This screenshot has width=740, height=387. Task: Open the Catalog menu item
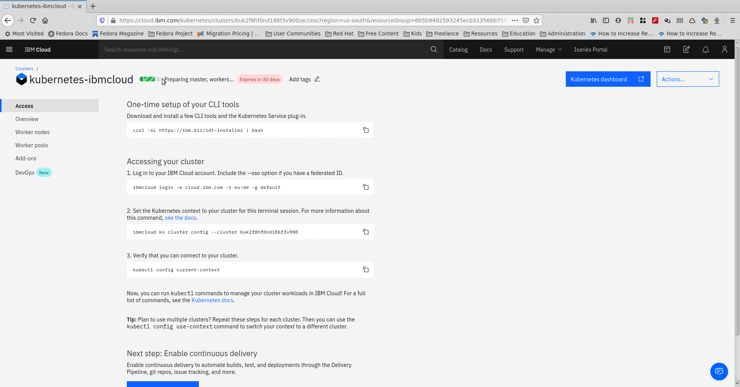458,49
